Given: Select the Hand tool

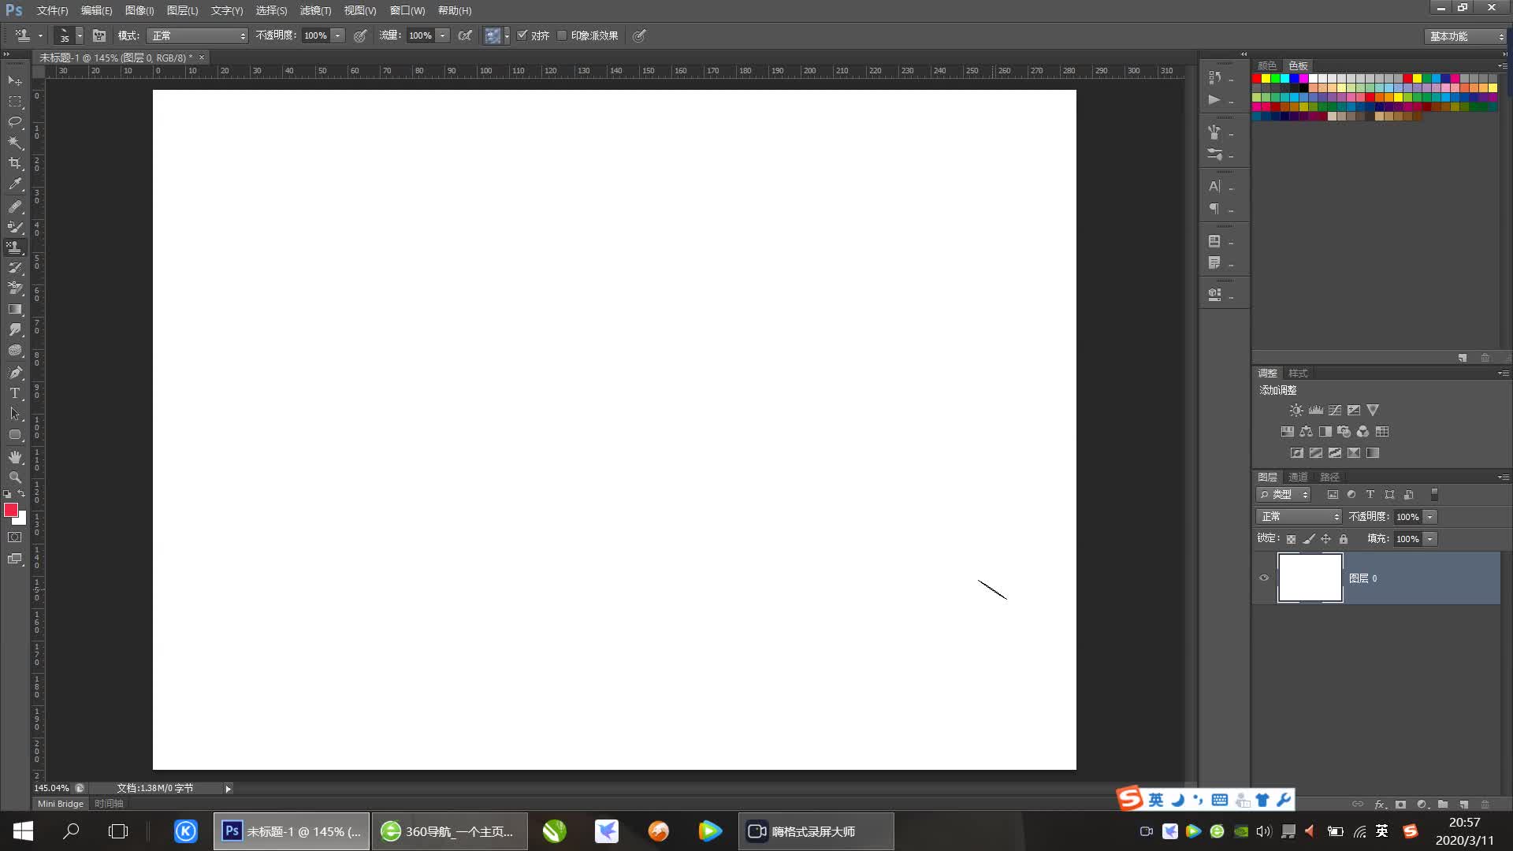Looking at the screenshot, I should 15,457.
